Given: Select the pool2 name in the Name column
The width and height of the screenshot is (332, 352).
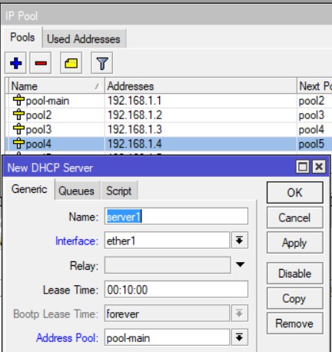Looking at the screenshot, I should (38, 115).
